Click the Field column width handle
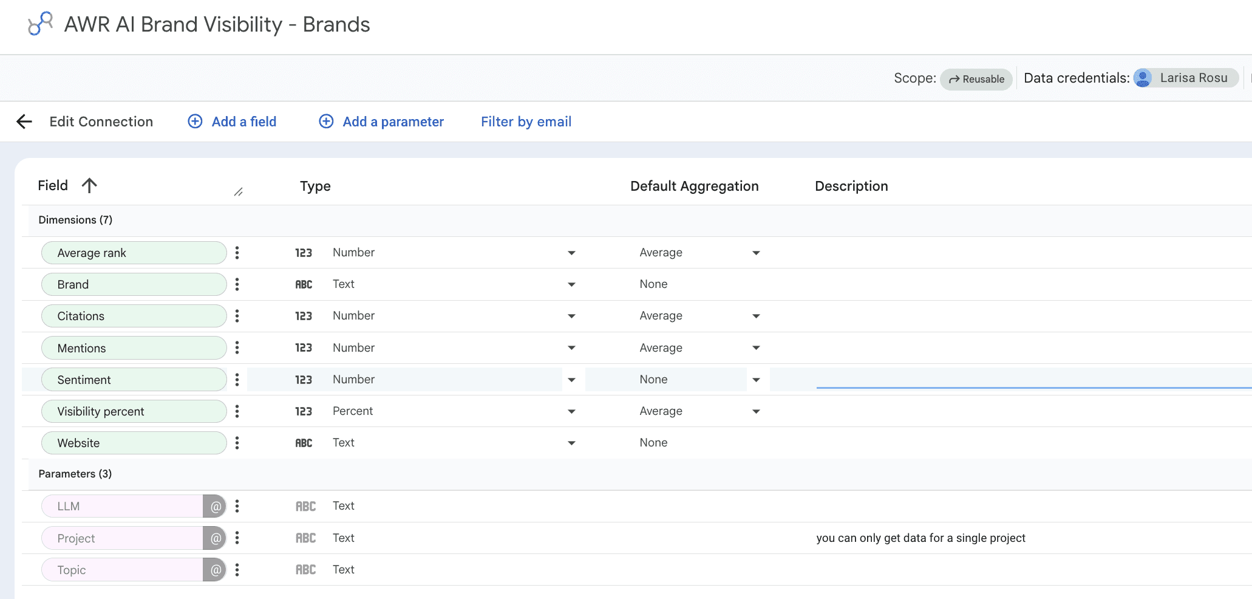The width and height of the screenshot is (1252, 599). click(x=239, y=192)
